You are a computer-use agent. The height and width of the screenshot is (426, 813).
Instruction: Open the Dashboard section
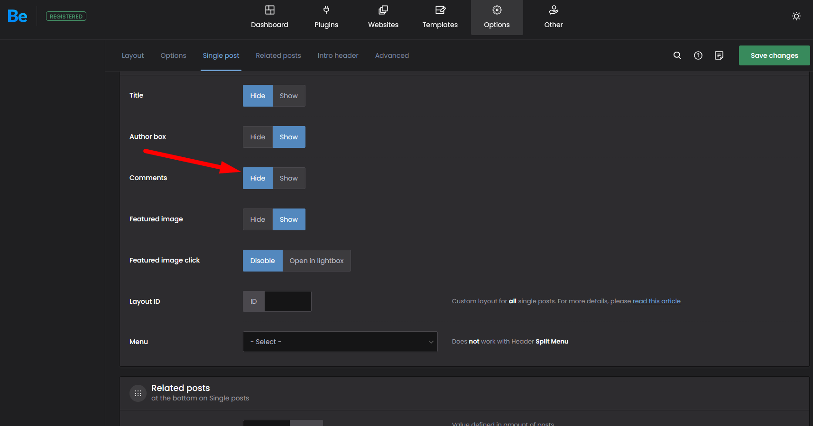pyautogui.click(x=269, y=17)
